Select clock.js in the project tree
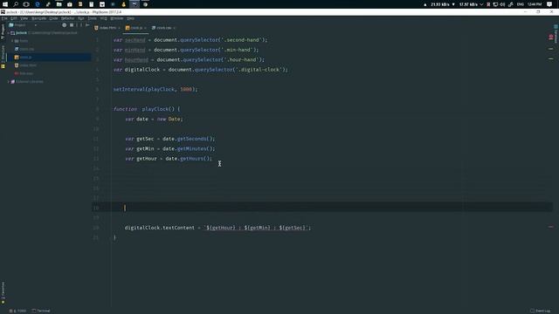Screen dimensions: 559x314 pyautogui.click(x=23, y=58)
